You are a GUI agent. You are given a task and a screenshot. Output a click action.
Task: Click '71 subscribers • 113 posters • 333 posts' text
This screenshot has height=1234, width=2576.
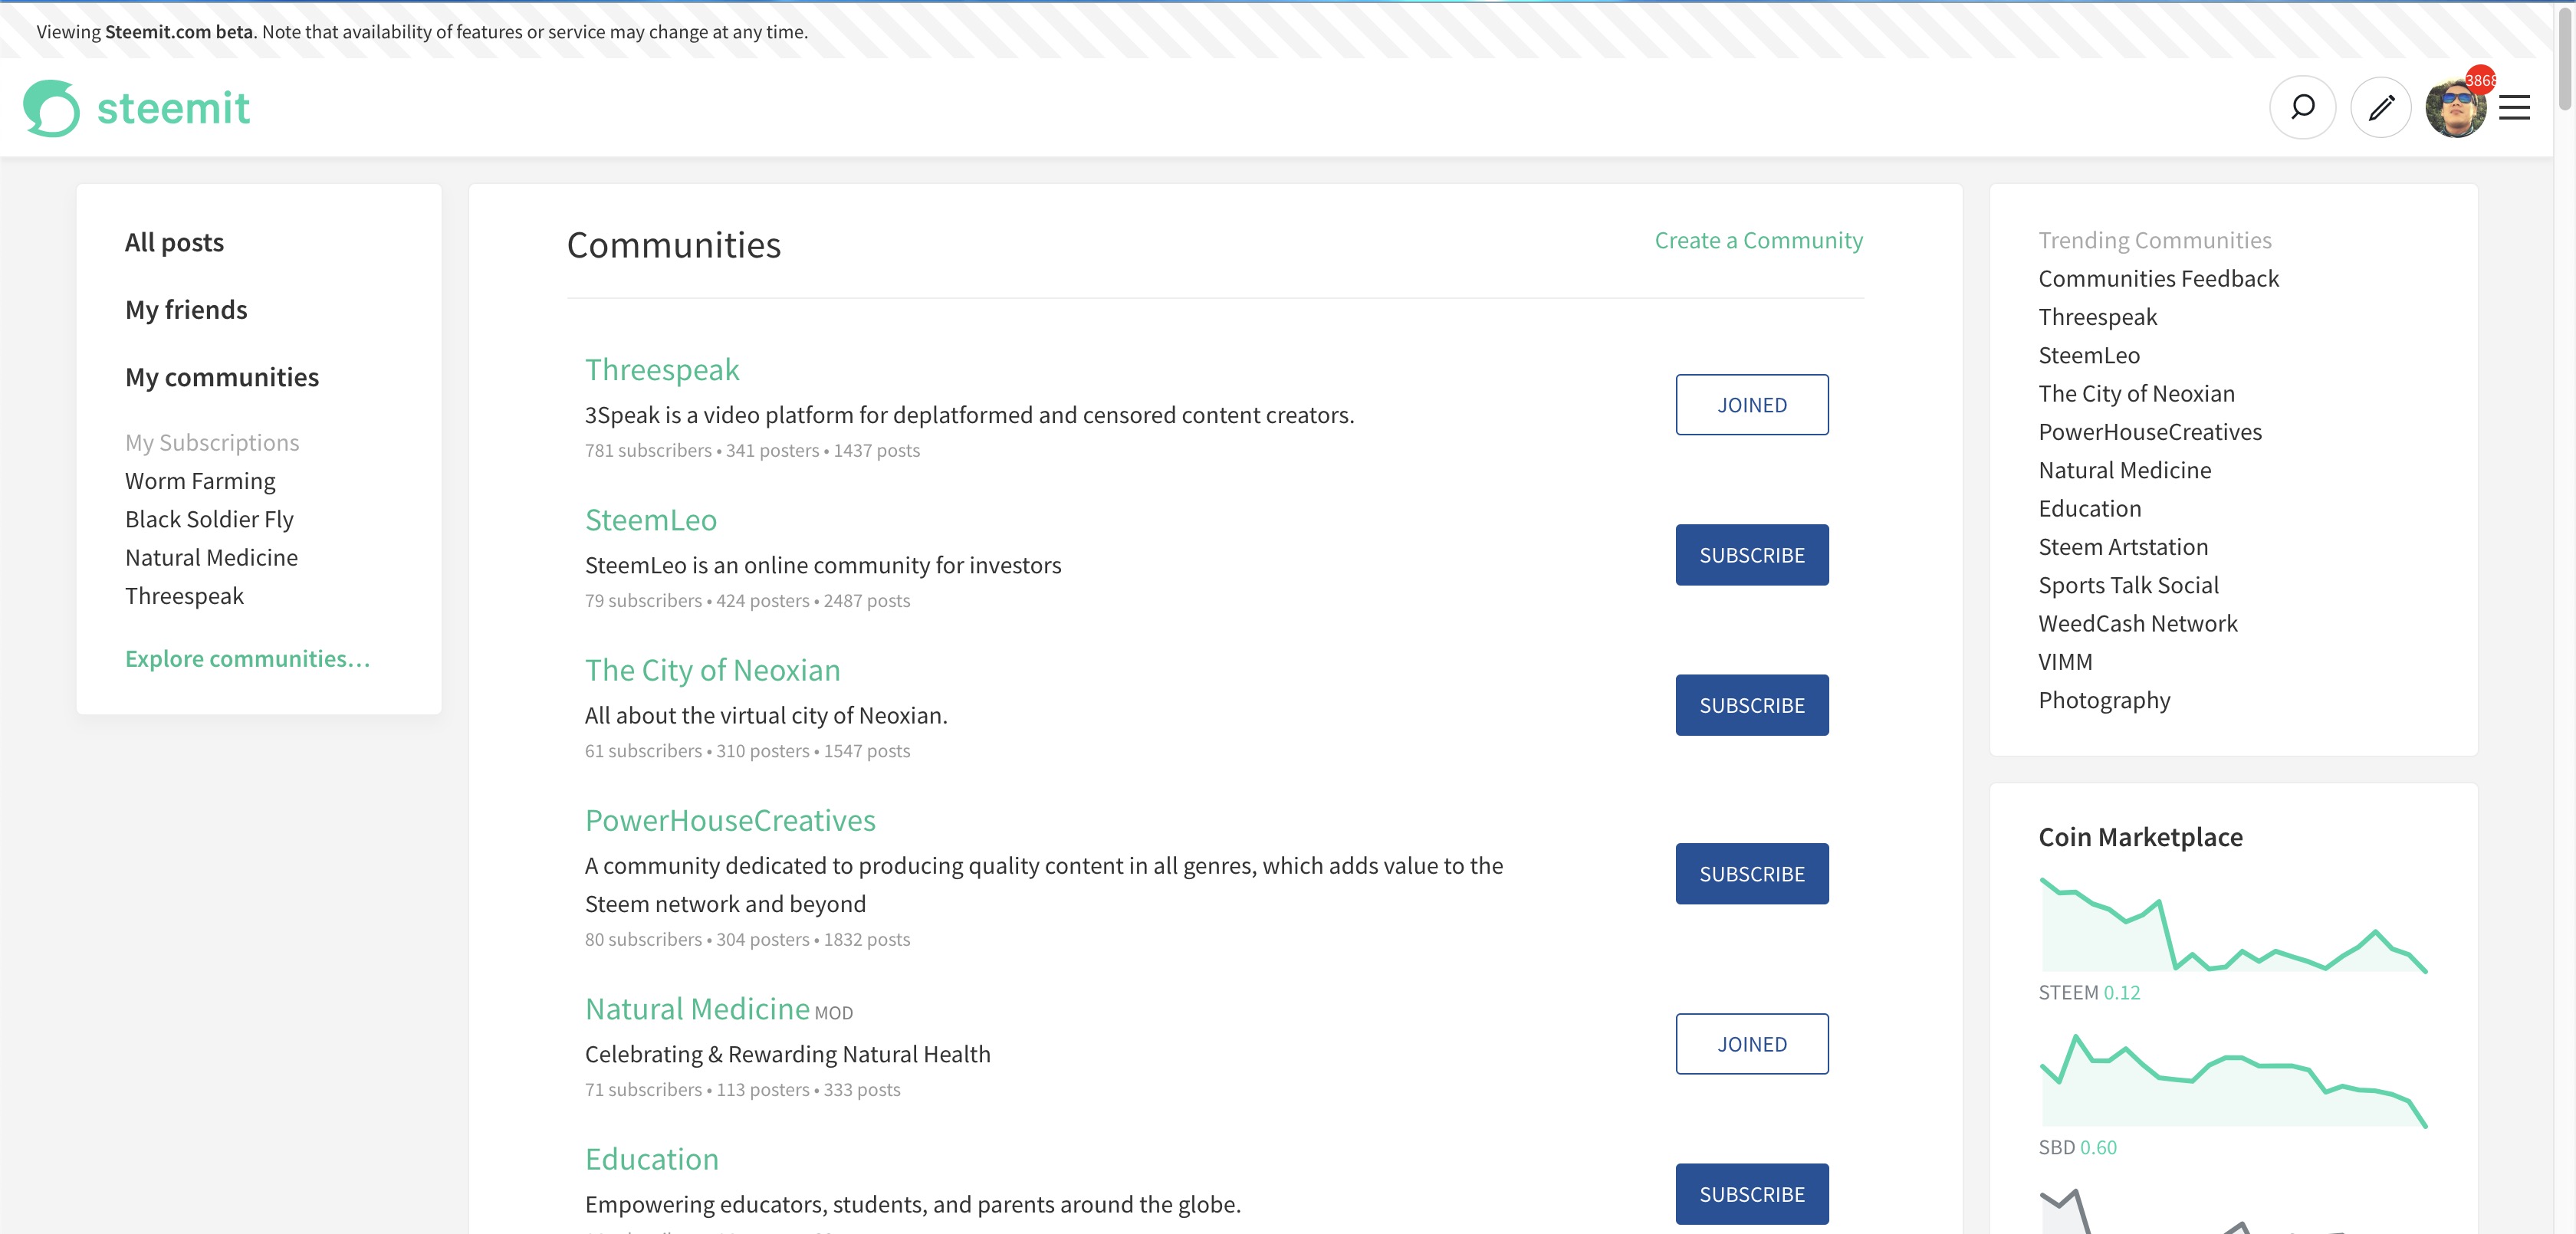[742, 1089]
